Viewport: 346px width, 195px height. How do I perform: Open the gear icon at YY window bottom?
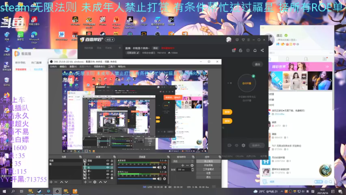pos(326,182)
